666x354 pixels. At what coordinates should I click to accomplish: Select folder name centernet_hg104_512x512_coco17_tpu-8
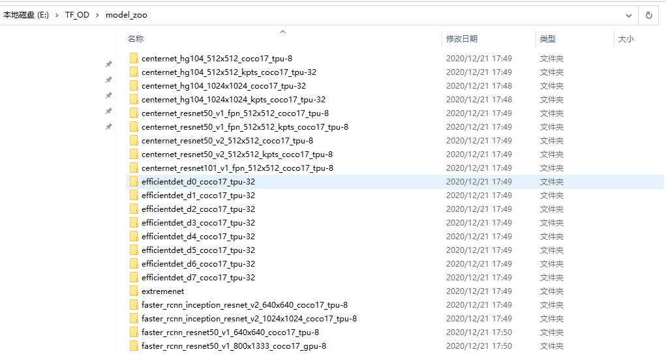217,59
